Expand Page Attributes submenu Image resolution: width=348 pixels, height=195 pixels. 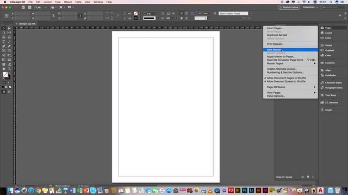290,87
